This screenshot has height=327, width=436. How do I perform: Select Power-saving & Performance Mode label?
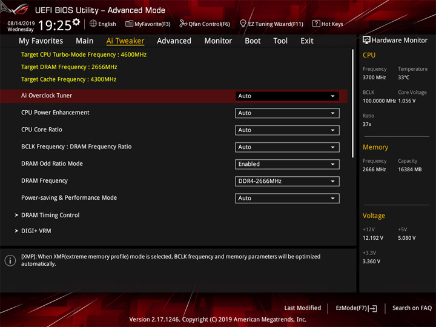(69, 197)
